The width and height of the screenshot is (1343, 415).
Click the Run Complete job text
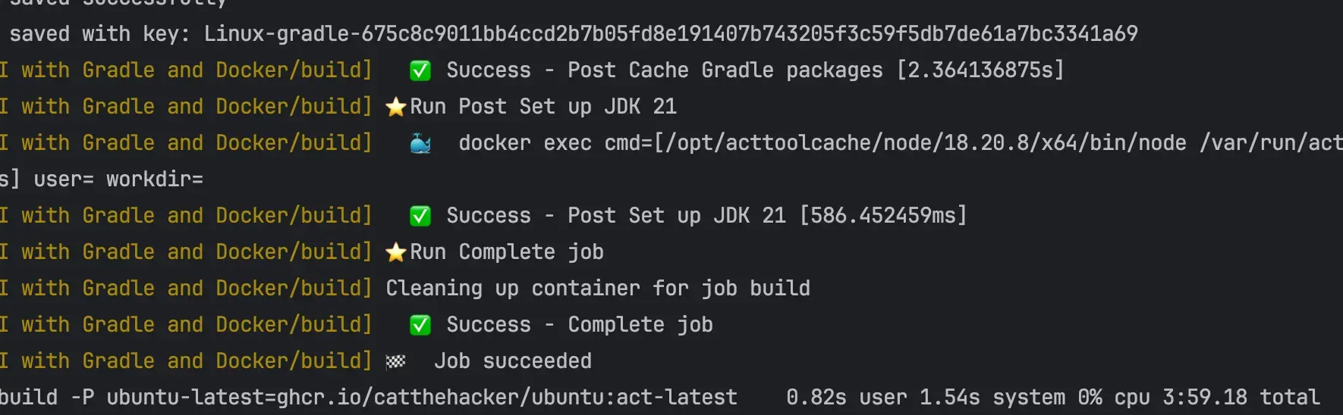(x=507, y=252)
